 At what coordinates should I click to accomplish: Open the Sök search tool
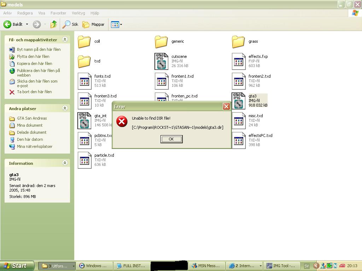tap(70, 24)
